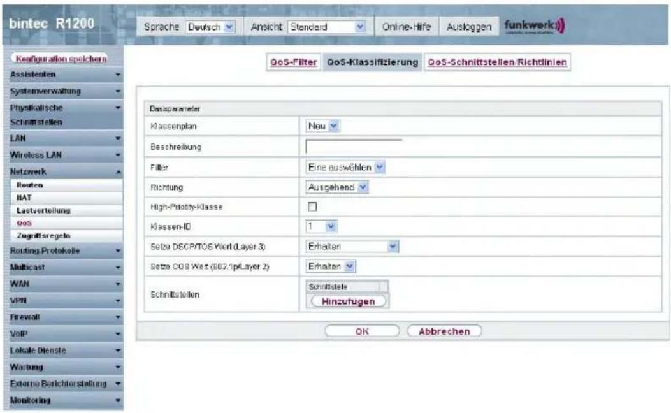Click the OK button
The width and height of the screenshot is (671, 413).
tap(362, 331)
